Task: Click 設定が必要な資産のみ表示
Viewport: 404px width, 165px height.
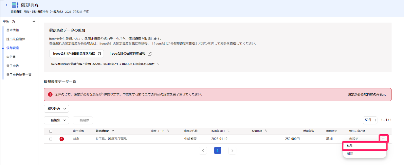Action: pyautogui.click(x=367, y=94)
